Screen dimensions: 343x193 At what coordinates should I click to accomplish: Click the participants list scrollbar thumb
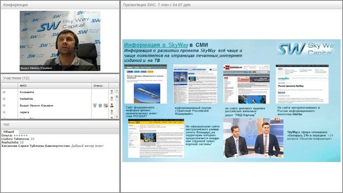(x=117, y=96)
